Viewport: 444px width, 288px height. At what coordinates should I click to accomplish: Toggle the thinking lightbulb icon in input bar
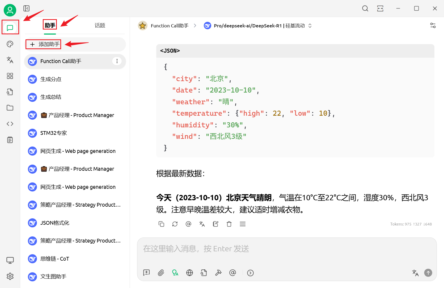click(x=175, y=273)
